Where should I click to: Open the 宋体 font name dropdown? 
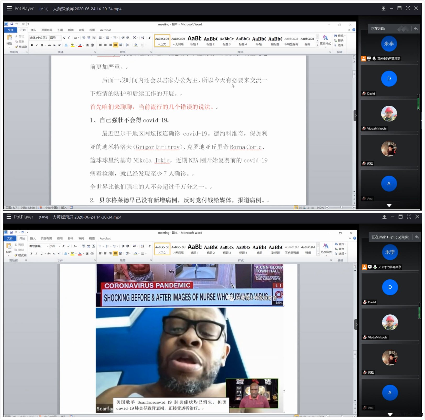[48, 38]
